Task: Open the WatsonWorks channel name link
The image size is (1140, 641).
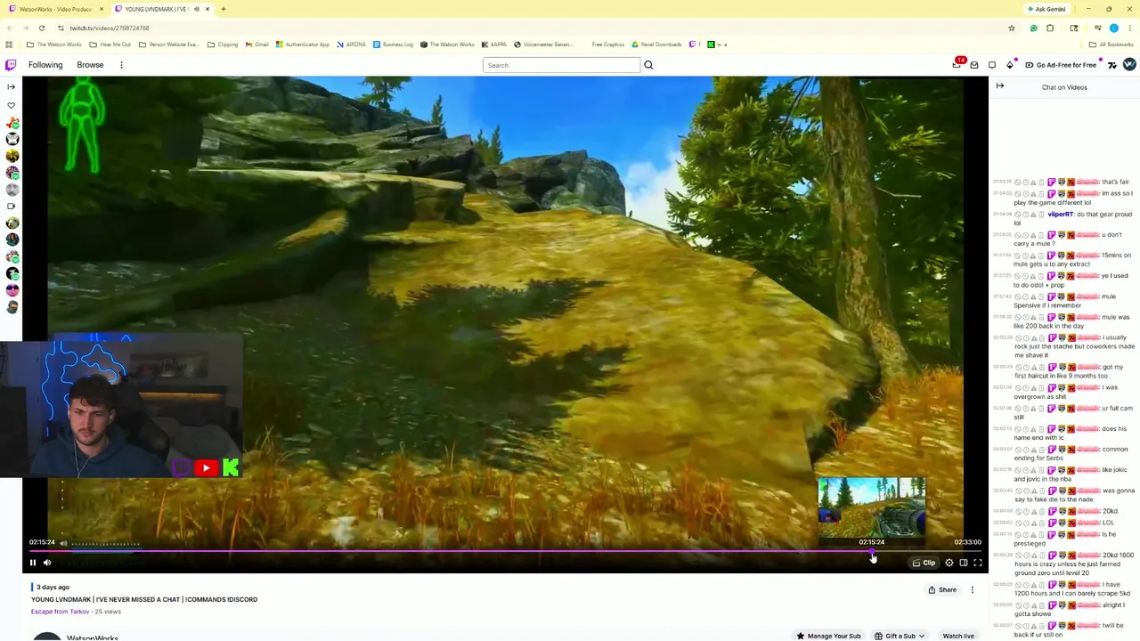Action: 93,637
